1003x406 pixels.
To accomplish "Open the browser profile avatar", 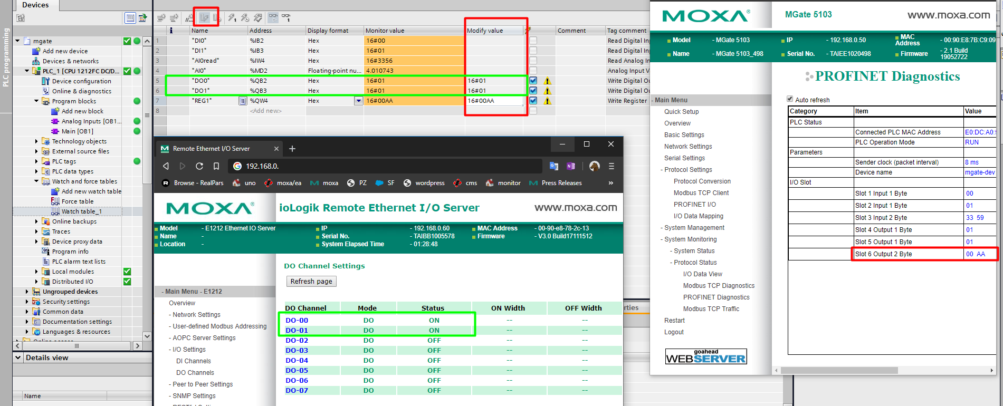I will [x=595, y=166].
